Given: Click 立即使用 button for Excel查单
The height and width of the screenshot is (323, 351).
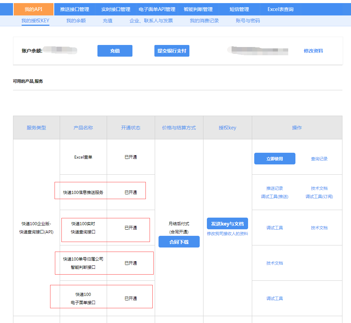Looking at the screenshot, I should 275,159.
